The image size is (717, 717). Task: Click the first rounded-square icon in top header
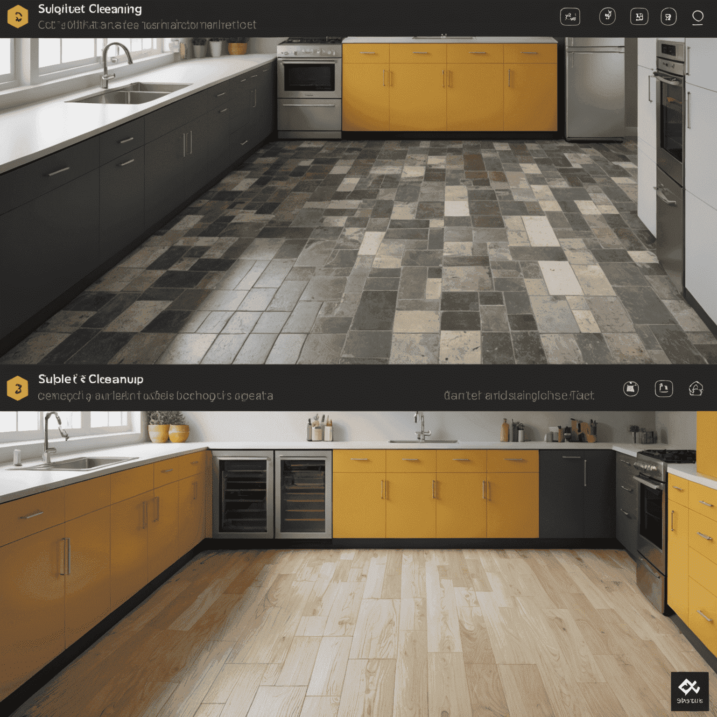(570, 17)
